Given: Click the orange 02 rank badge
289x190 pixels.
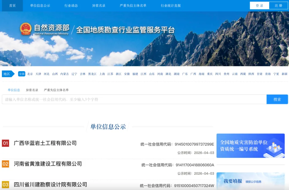Looking at the screenshot, I should tap(6, 164).
